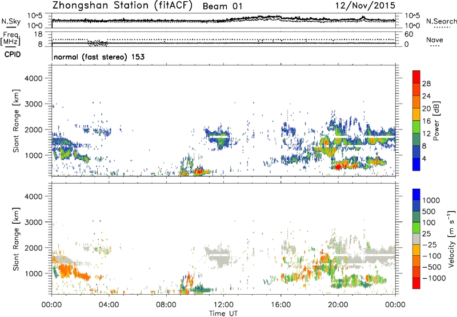Image resolution: width=457 pixels, height=317 pixels.
Task: Click 'Slant Range [km]' label of velocity panel
Action: 15,239
